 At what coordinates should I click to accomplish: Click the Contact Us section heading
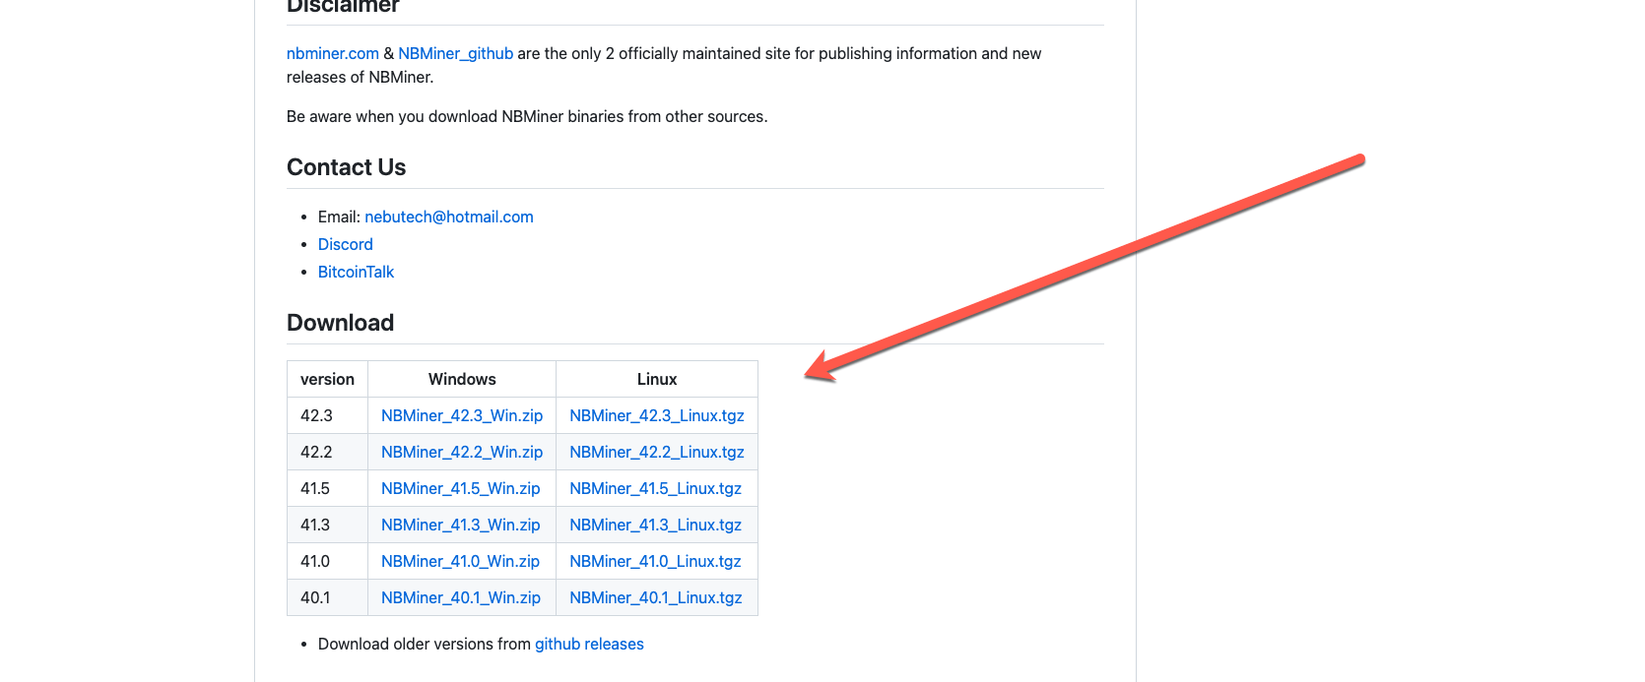tap(346, 167)
